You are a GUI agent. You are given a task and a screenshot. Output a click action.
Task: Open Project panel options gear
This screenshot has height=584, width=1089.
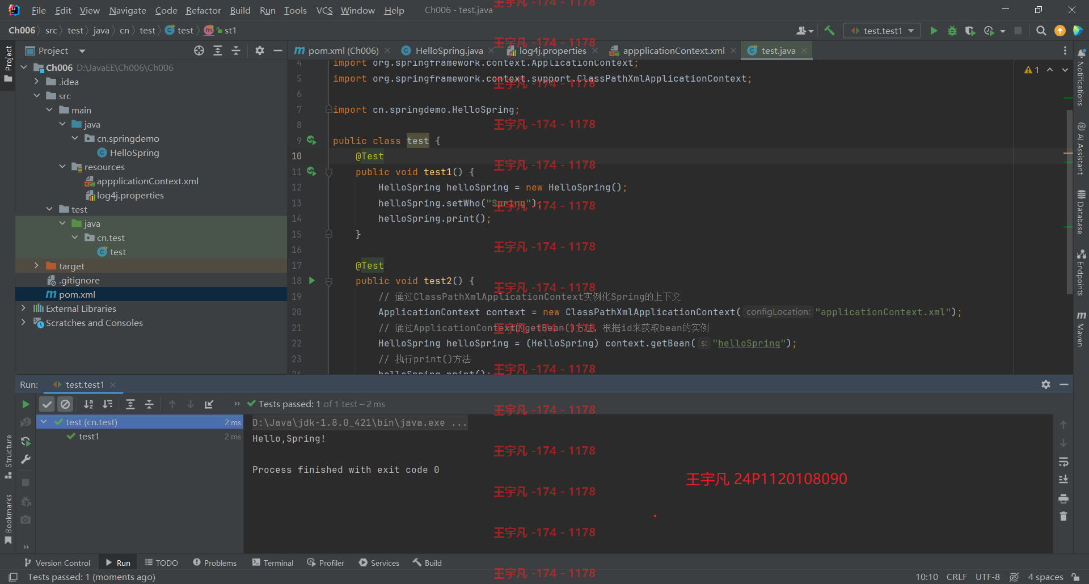(x=260, y=50)
